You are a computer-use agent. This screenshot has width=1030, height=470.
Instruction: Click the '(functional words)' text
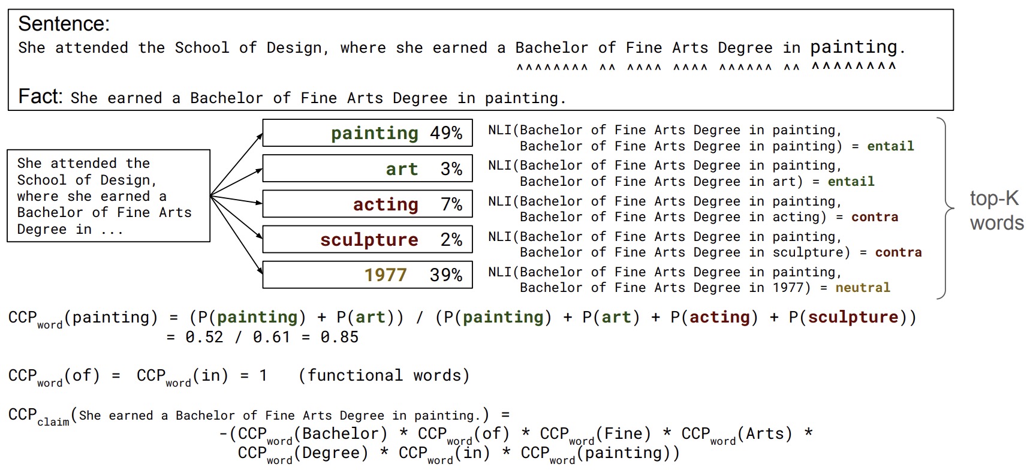pos(384,376)
